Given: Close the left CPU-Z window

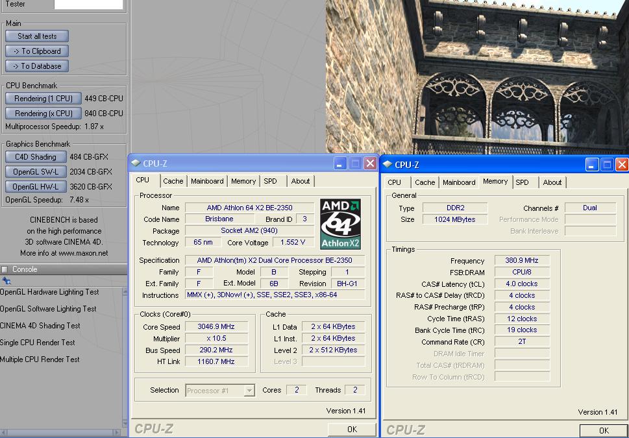Looking at the screenshot, I should [370, 164].
